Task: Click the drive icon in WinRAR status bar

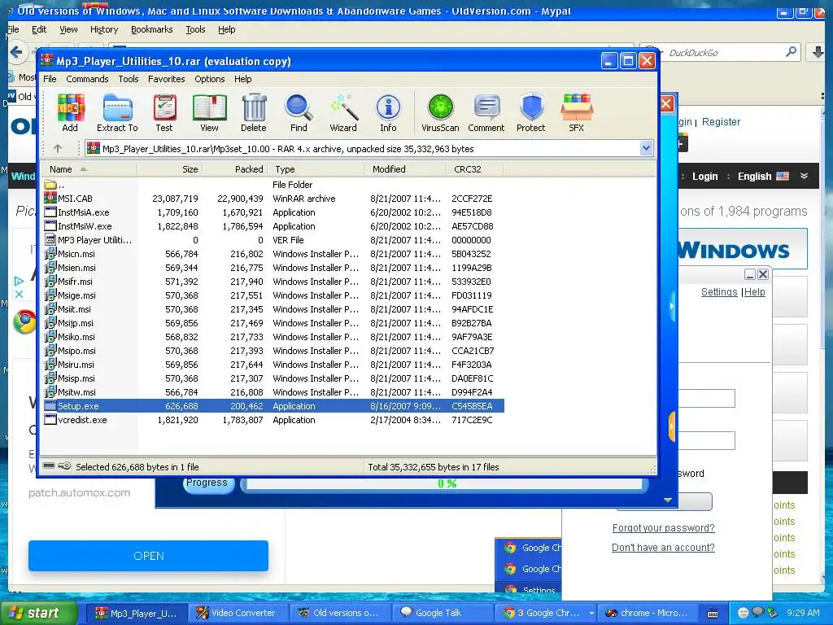Action: tap(49, 466)
